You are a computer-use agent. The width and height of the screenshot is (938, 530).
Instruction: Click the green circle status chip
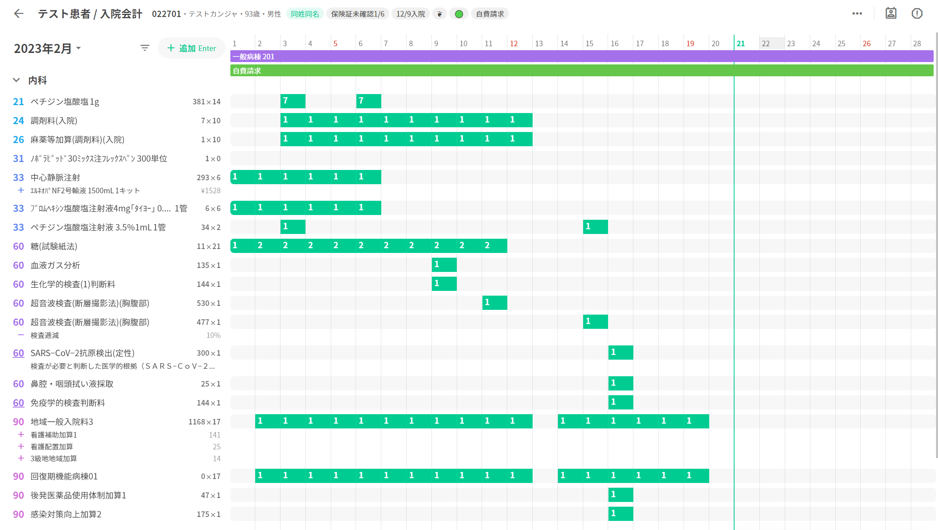[459, 14]
